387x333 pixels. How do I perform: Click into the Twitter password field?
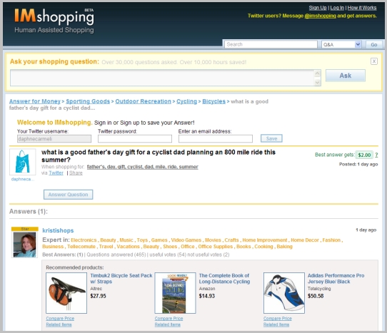pos(135,139)
